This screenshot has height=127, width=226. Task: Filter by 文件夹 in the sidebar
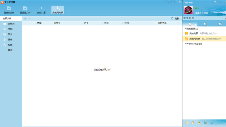[11, 24]
